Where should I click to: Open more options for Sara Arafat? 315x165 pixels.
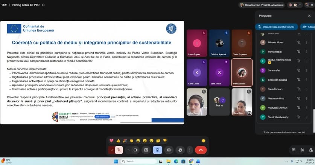tap(307, 70)
